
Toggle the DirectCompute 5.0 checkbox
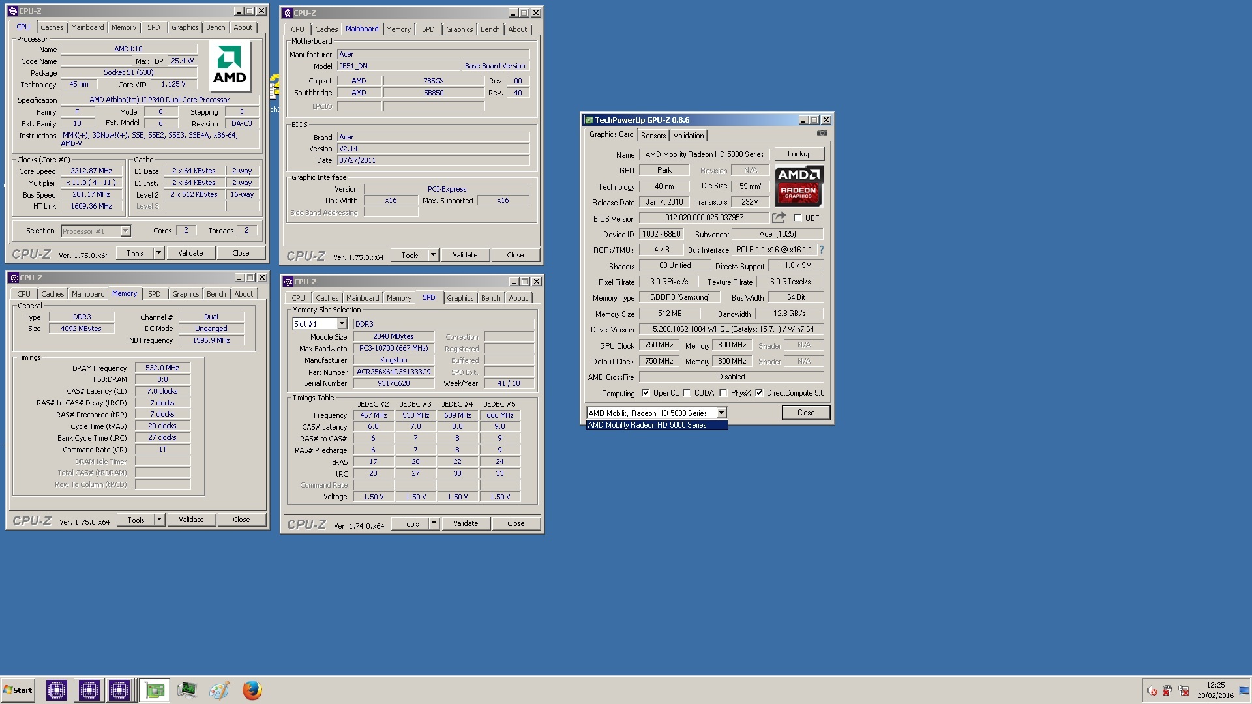click(759, 393)
